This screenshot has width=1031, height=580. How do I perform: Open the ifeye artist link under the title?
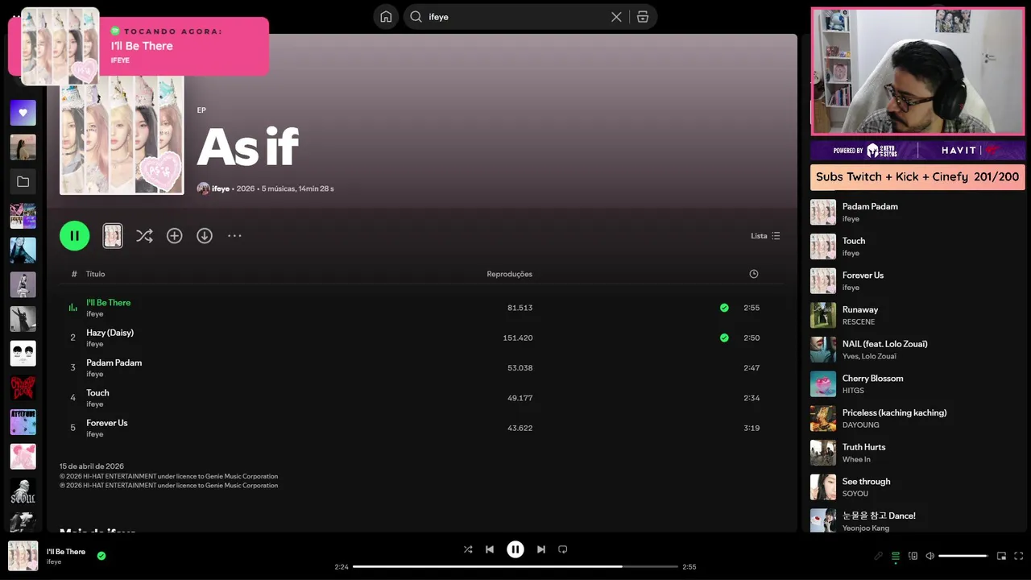click(x=221, y=188)
